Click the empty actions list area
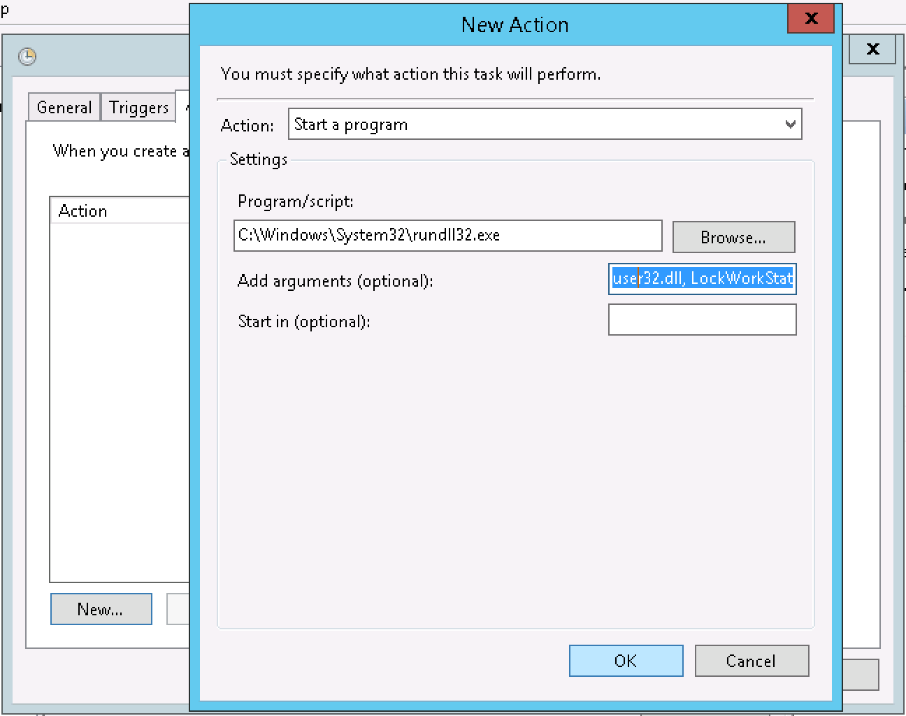Image resolution: width=906 pixels, height=716 pixels. [119, 399]
